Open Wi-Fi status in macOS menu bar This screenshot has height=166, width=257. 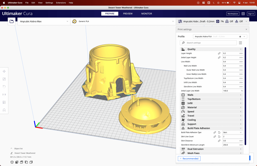234,3
